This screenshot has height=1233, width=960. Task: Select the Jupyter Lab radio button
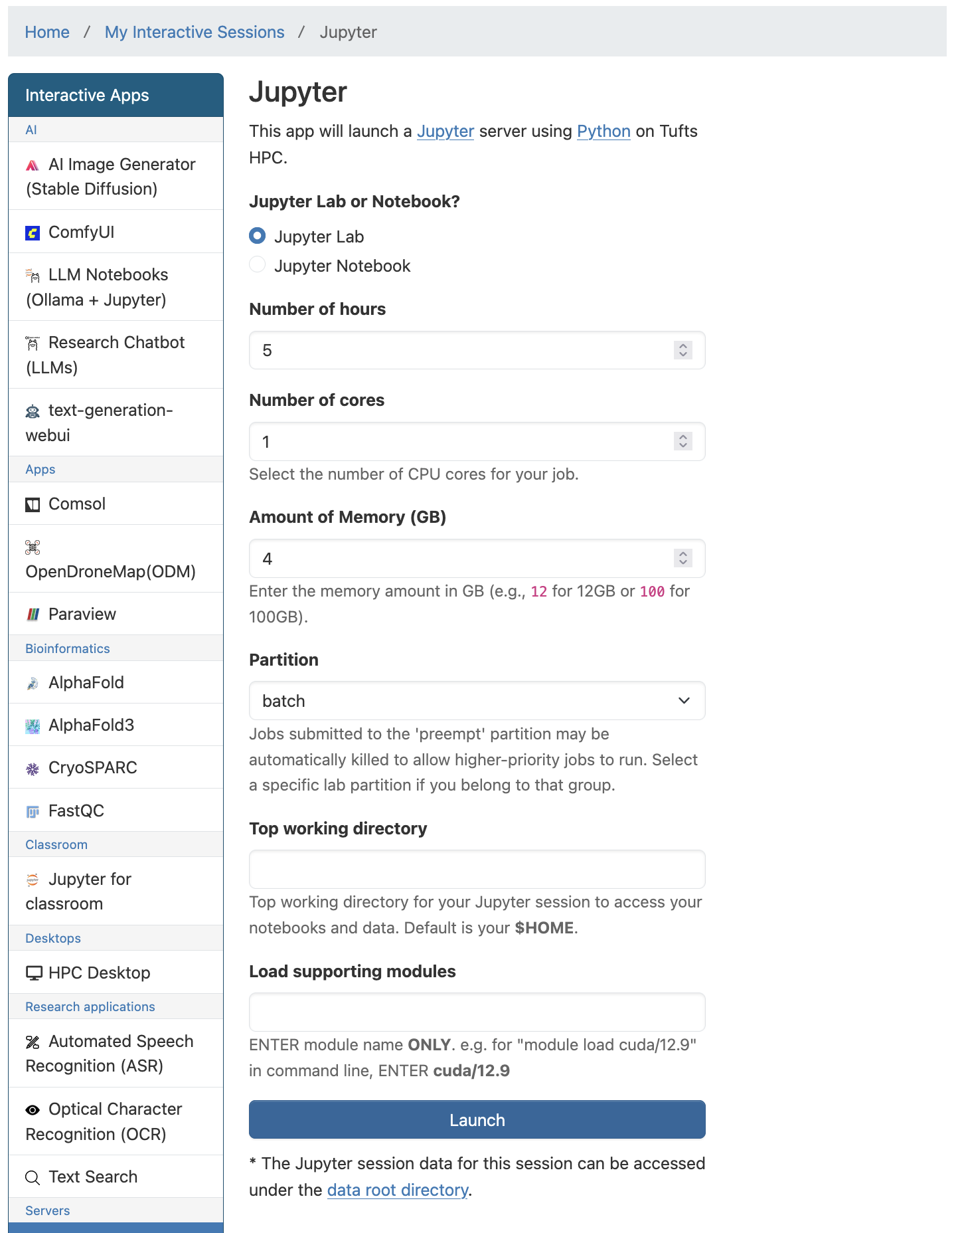click(x=257, y=236)
